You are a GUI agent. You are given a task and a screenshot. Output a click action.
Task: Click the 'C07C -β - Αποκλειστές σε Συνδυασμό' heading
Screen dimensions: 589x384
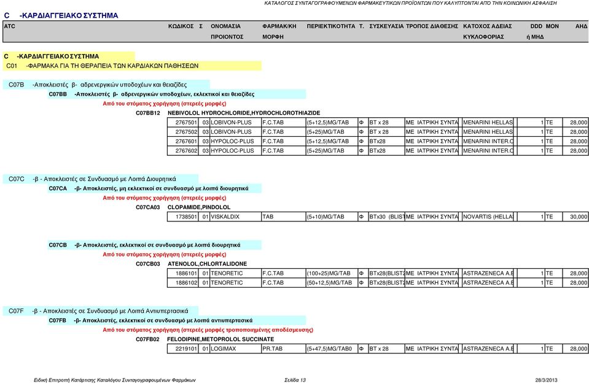pos(101,179)
